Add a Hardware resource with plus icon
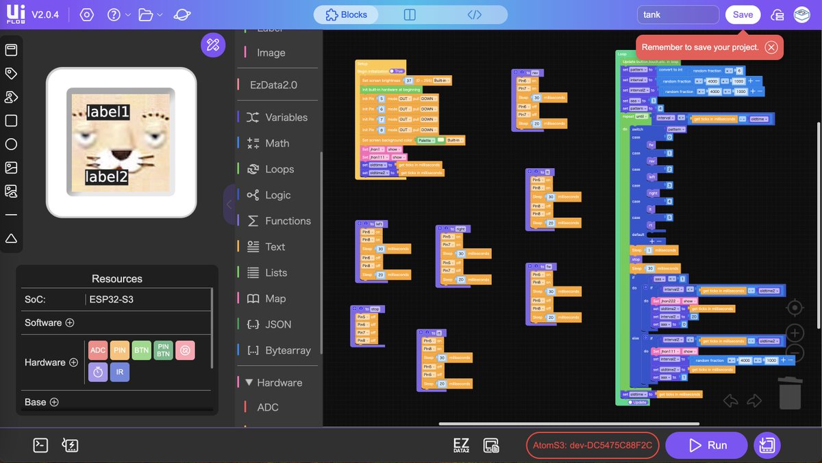 73,362
